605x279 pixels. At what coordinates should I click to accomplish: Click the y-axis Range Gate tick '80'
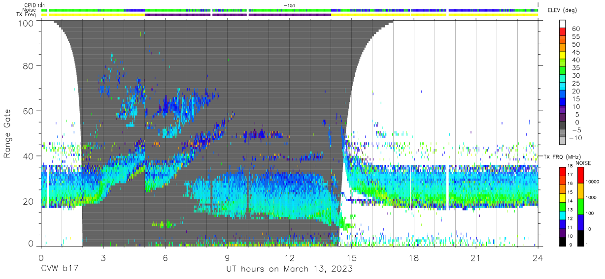(x=29, y=66)
